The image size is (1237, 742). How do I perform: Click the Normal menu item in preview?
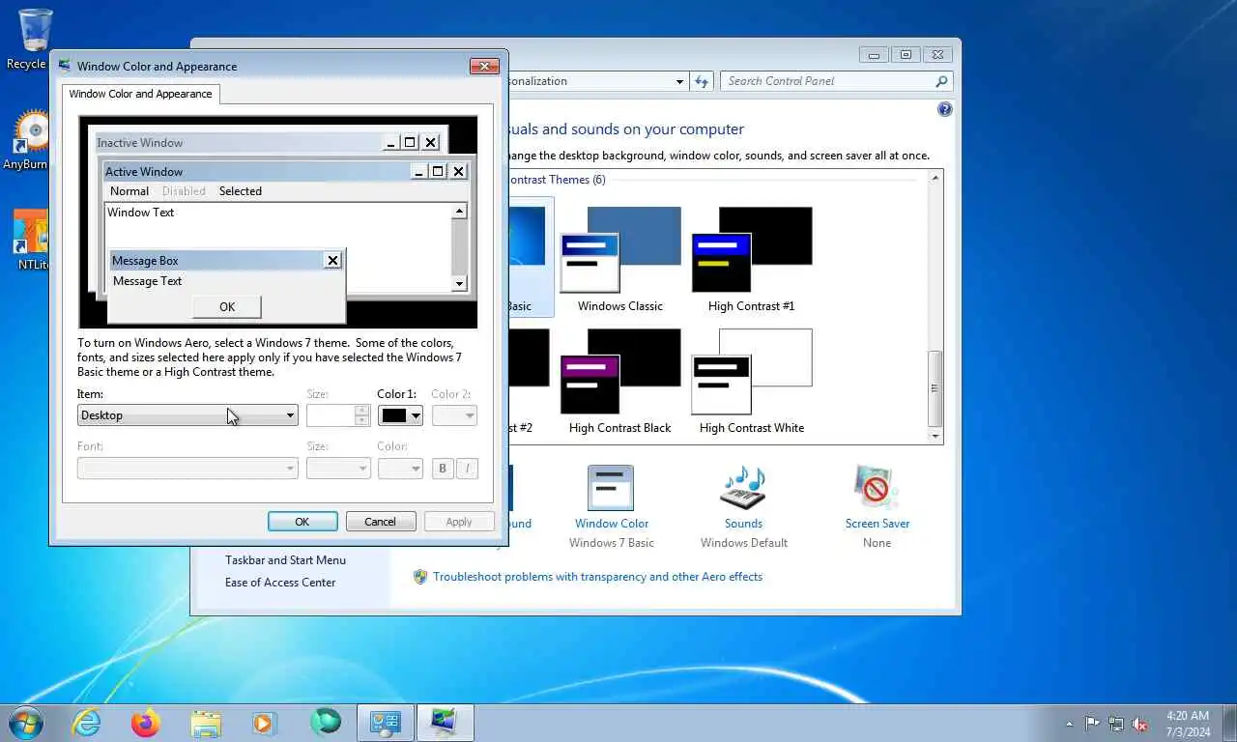click(129, 191)
